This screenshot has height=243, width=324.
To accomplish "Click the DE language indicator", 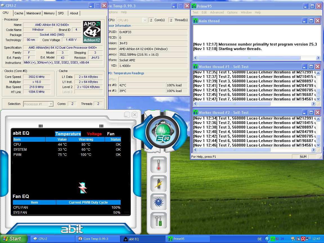I will click(x=260, y=239).
